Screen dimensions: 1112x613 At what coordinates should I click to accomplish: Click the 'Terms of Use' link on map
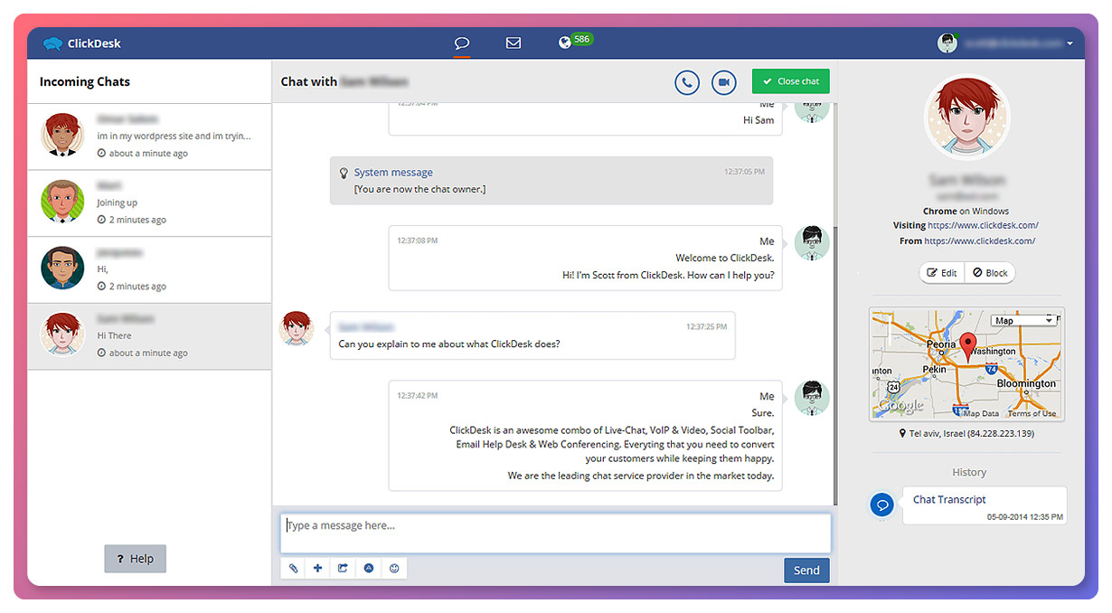point(1032,414)
